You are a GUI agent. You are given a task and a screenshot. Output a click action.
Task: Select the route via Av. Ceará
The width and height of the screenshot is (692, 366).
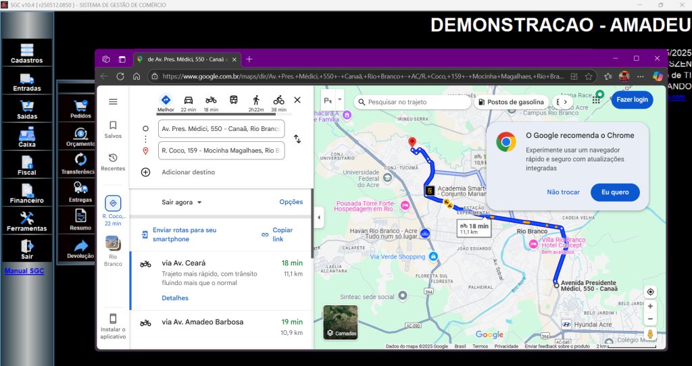click(x=221, y=281)
